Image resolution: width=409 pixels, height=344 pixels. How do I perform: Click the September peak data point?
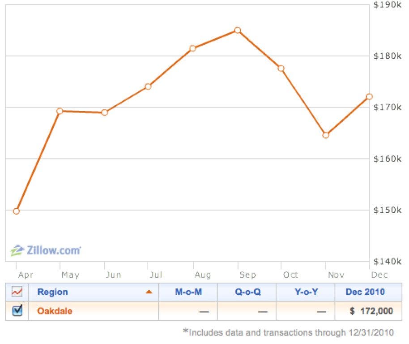tap(238, 30)
